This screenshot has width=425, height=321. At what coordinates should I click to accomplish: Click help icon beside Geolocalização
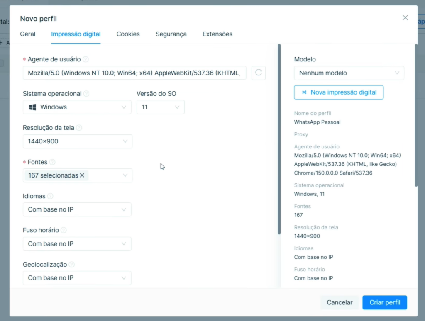coord(72,264)
